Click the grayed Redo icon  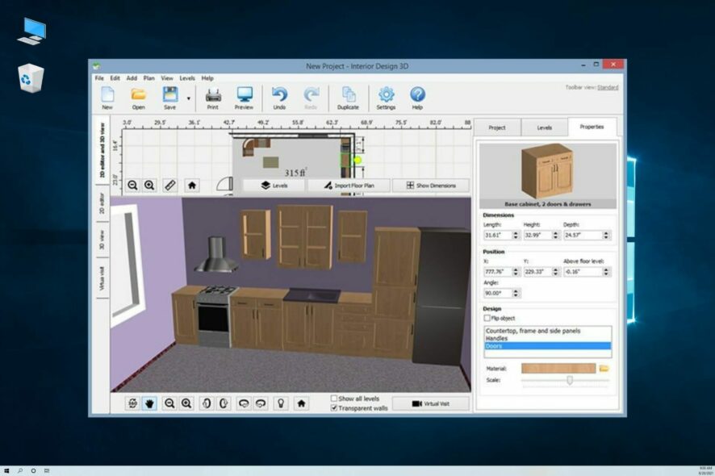click(311, 98)
